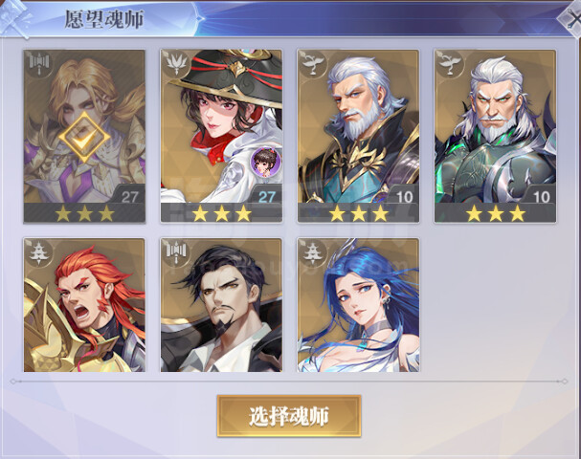Select the blue-haired woman card
Screen dimensions: 581x459
click(x=358, y=305)
